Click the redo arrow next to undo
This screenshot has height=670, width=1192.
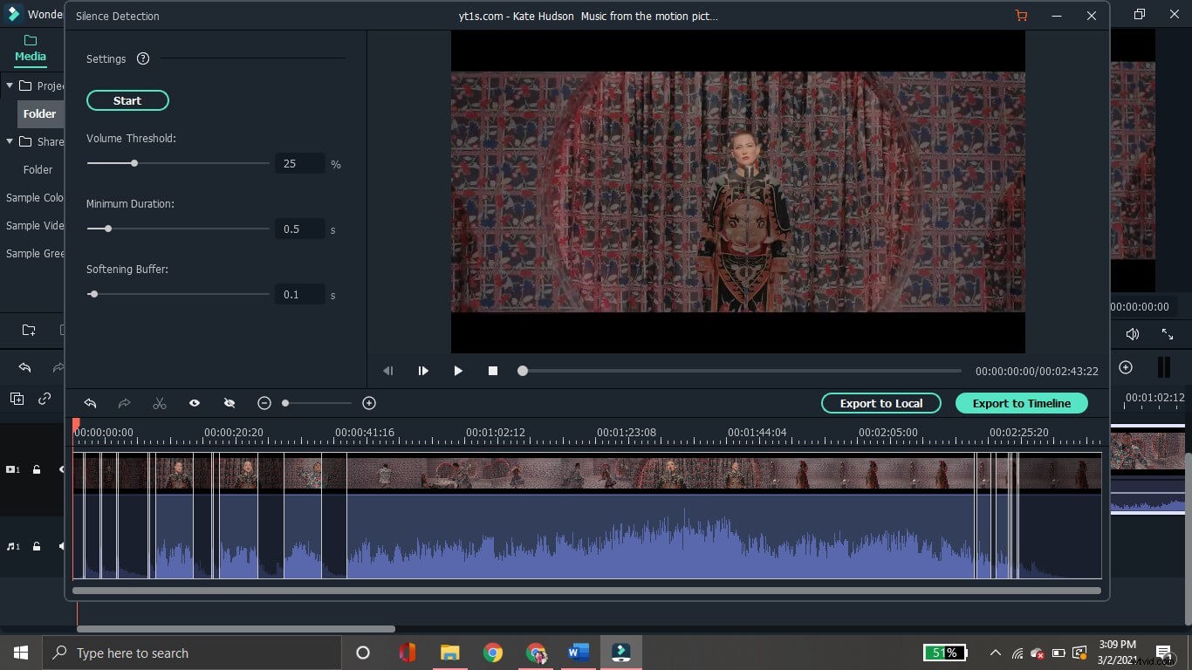pos(124,403)
